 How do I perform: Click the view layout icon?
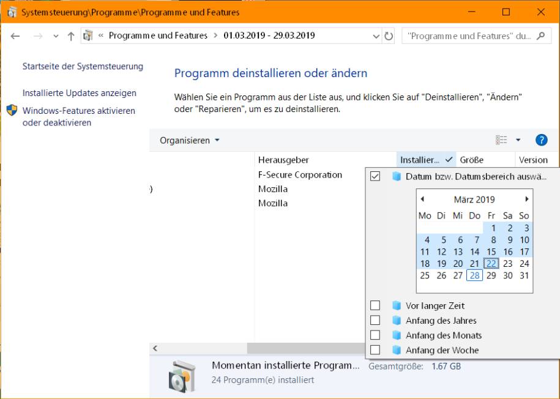coord(502,140)
